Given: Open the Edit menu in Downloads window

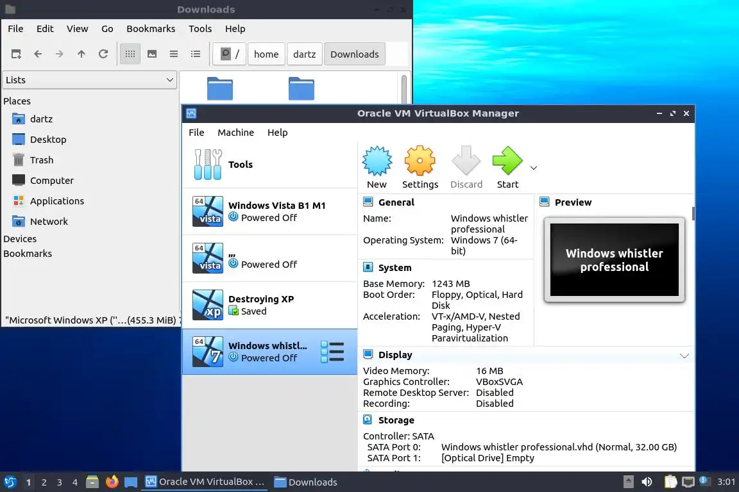Looking at the screenshot, I should [x=45, y=29].
